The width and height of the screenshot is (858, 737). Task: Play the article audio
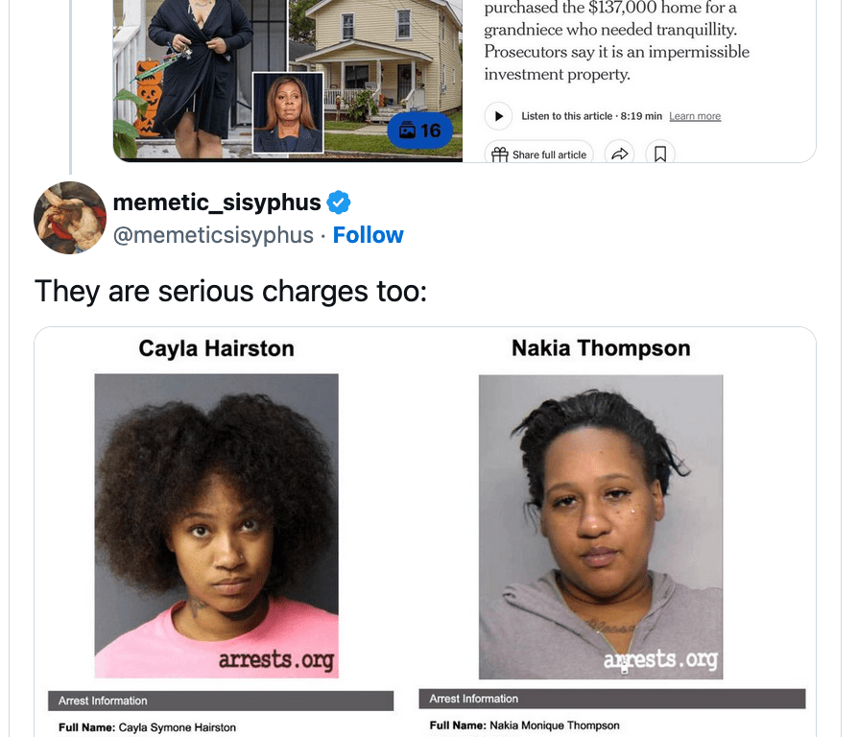coord(498,116)
